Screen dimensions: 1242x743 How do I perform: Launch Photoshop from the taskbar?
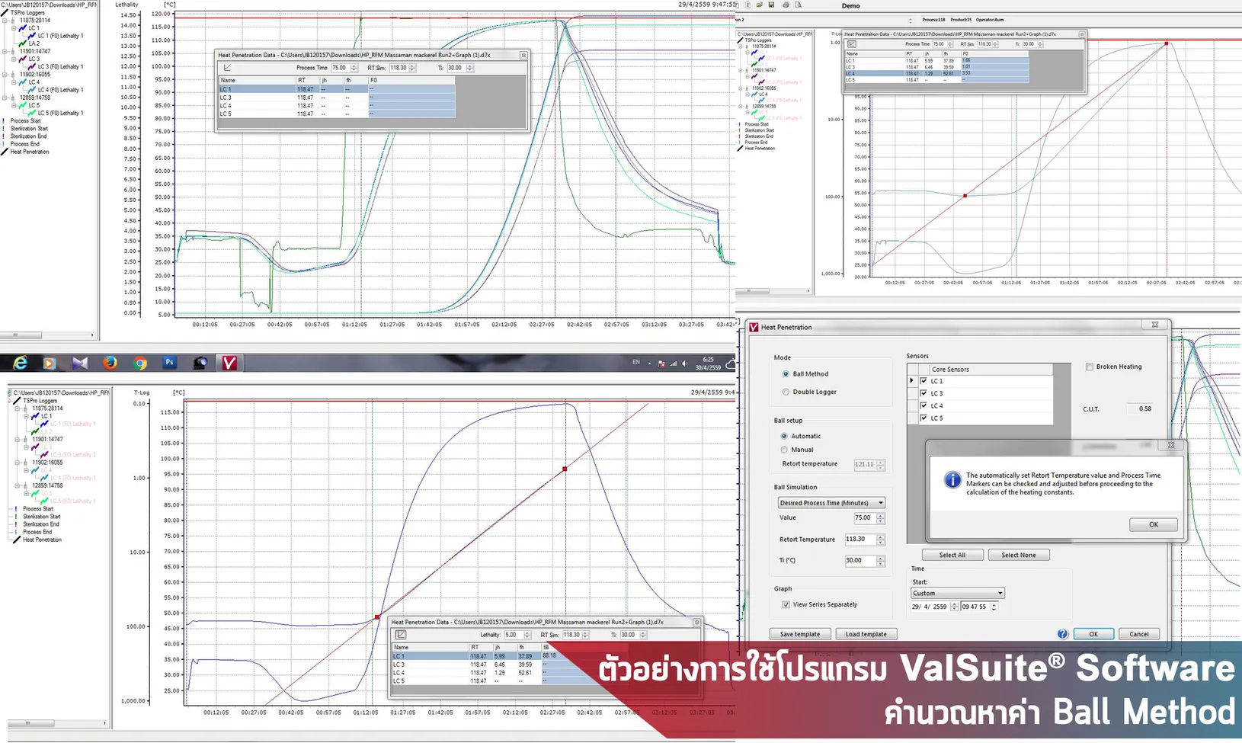click(x=169, y=363)
